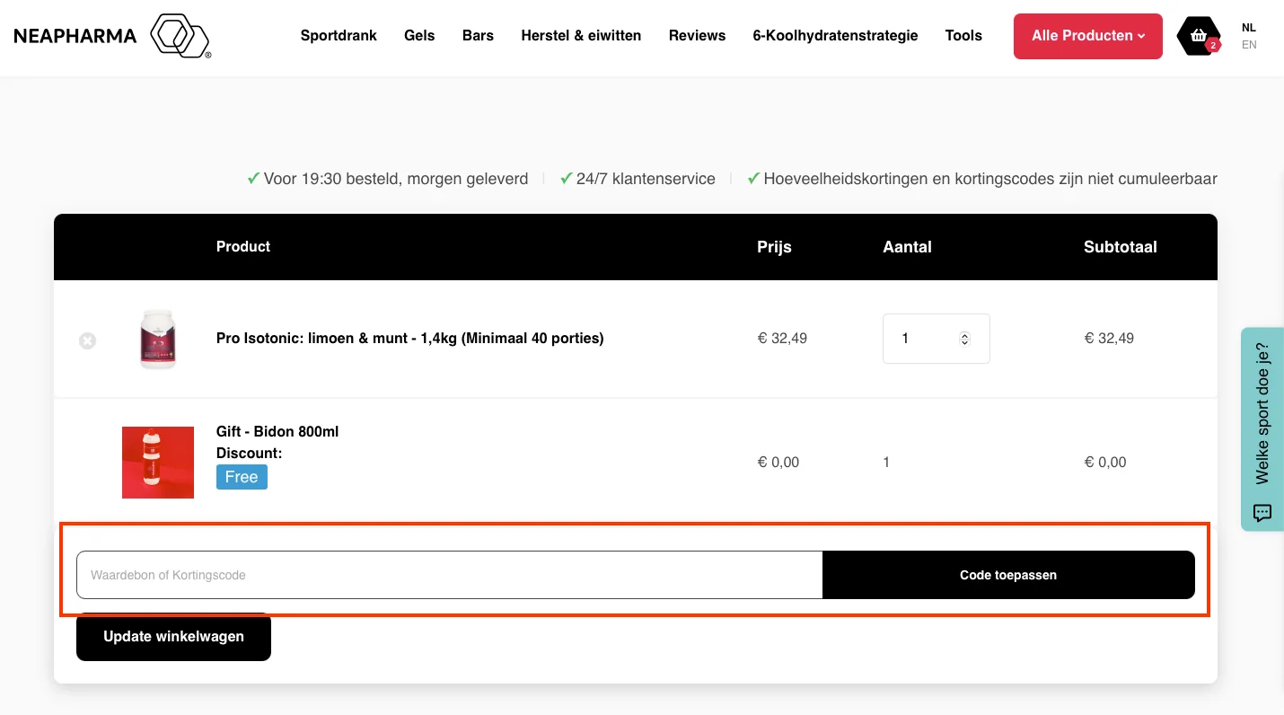Increase Pro Isotonic quantity with the up arrow

[965, 333]
